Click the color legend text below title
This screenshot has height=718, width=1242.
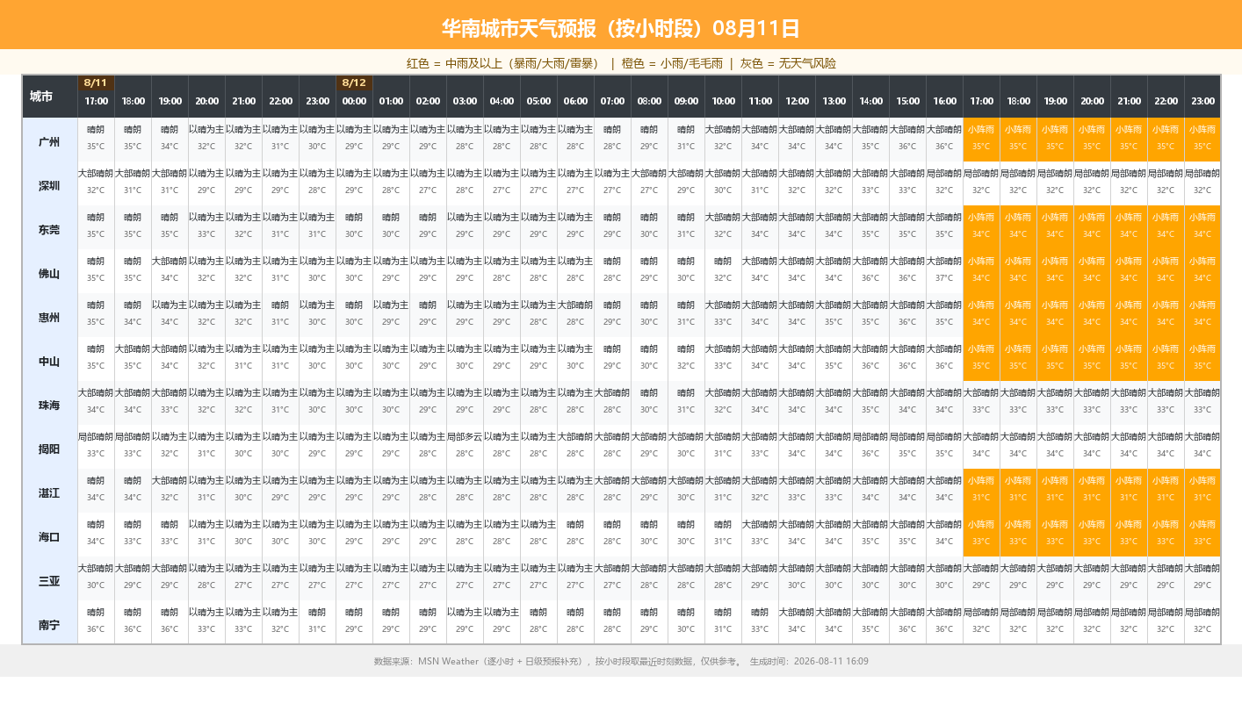621,63
